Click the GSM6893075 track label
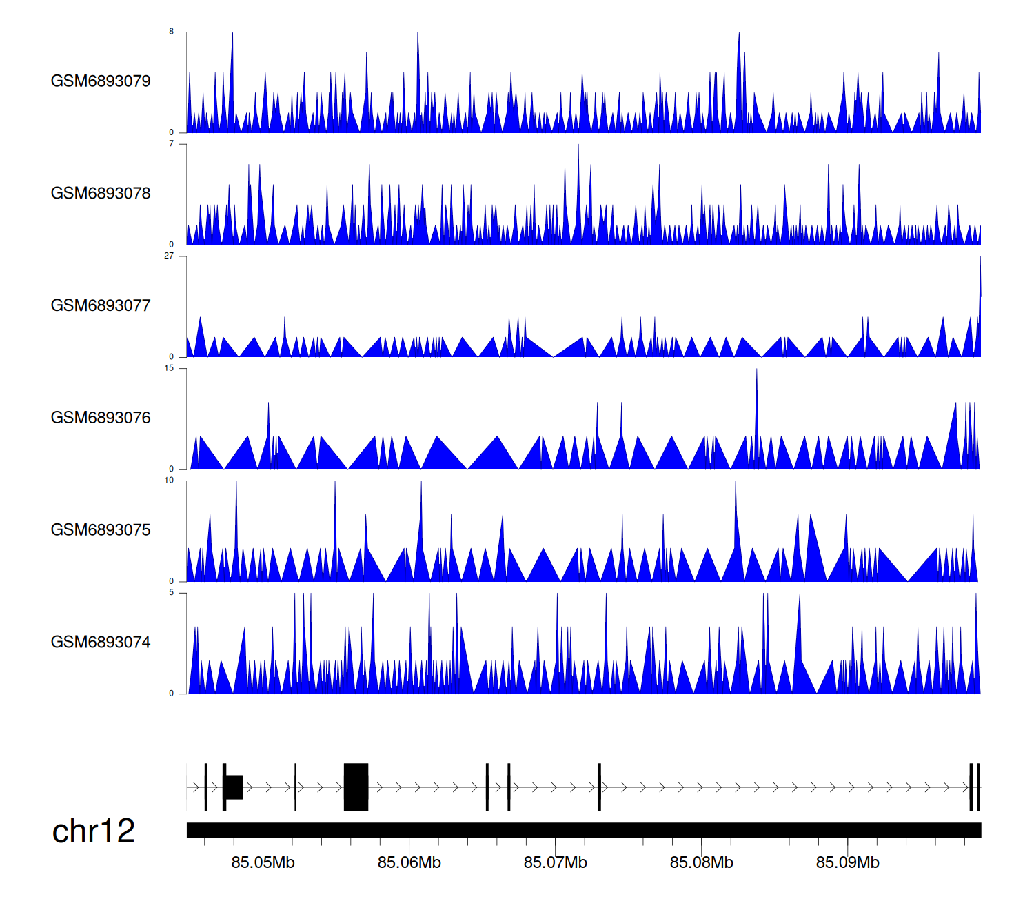Viewport: 1034px width, 910px height. point(101,530)
